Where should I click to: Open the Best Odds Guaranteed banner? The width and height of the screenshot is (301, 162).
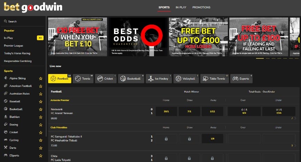(x=138, y=37)
